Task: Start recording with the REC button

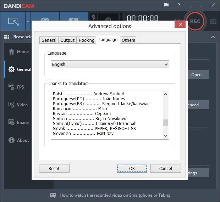Action: tap(195, 21)
